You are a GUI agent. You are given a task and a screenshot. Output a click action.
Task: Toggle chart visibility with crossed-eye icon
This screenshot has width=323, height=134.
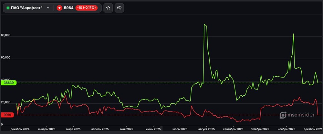[x=119, y=8]
